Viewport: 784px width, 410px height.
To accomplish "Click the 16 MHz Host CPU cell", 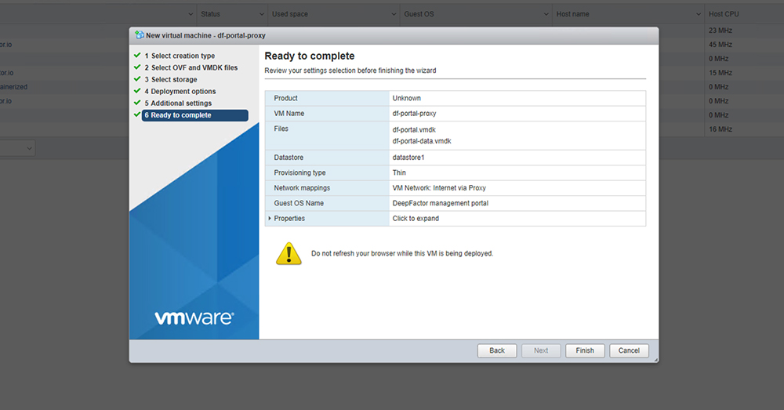I will [x=720, y=129].
